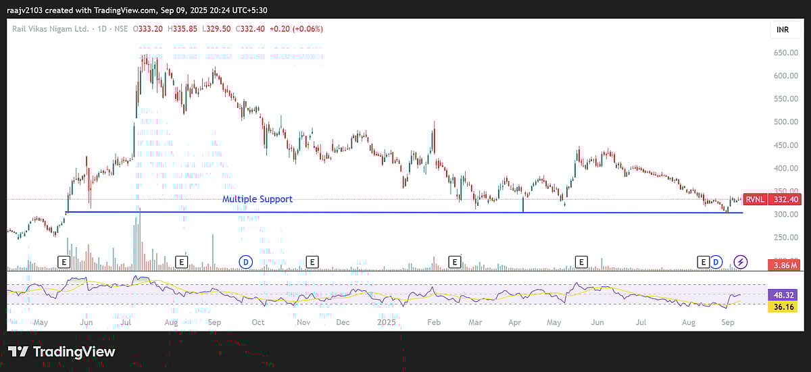
Task: Click the 250.00 price axis label
Action: pos(785,238)
